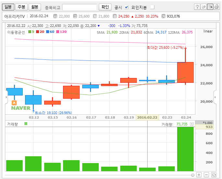Enable the 외인지분 foreign ownership checkbox
Screen dimensions: 222x179
point(152,7)
